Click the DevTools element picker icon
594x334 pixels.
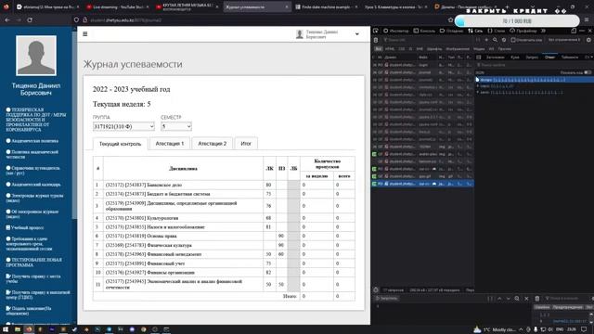point(375,31)
